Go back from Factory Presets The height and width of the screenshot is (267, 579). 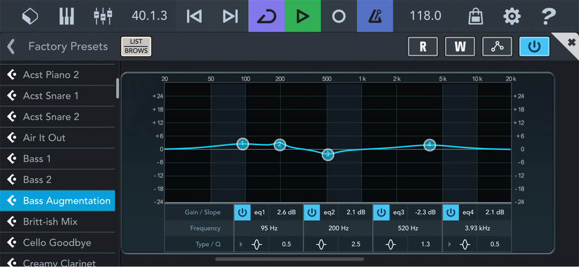[x=11, y=46]
